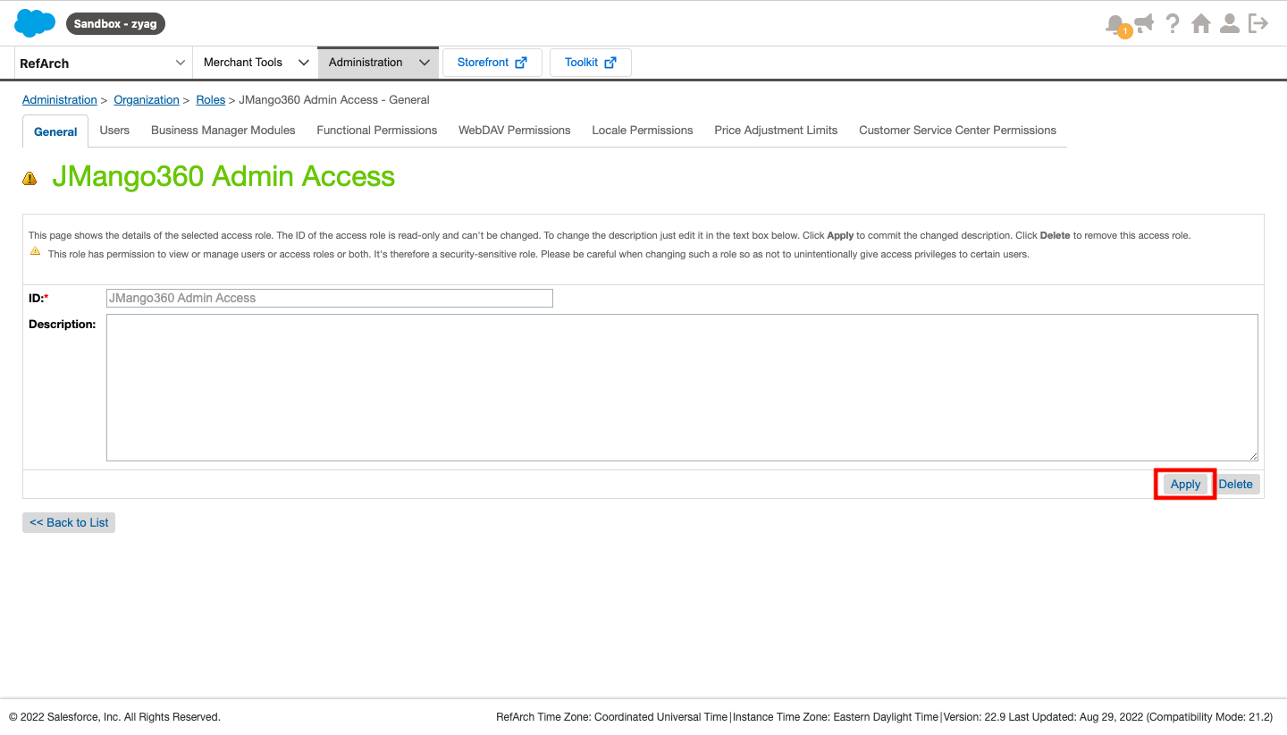Click the Back to List button
The height and width of the screenshot is (735, 1287).
tap(69, 523)
